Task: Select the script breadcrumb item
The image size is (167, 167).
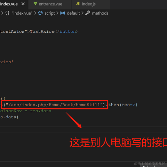Action: 50,13
